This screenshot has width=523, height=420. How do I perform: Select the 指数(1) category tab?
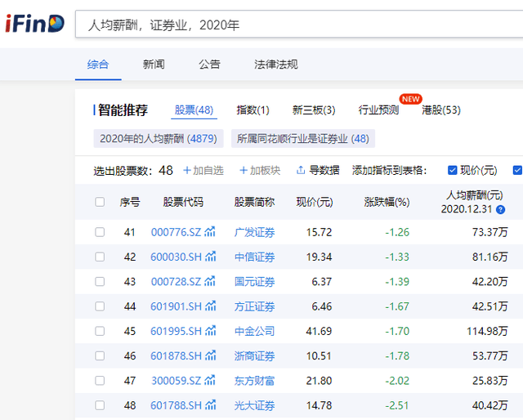[x=253, y=109]
